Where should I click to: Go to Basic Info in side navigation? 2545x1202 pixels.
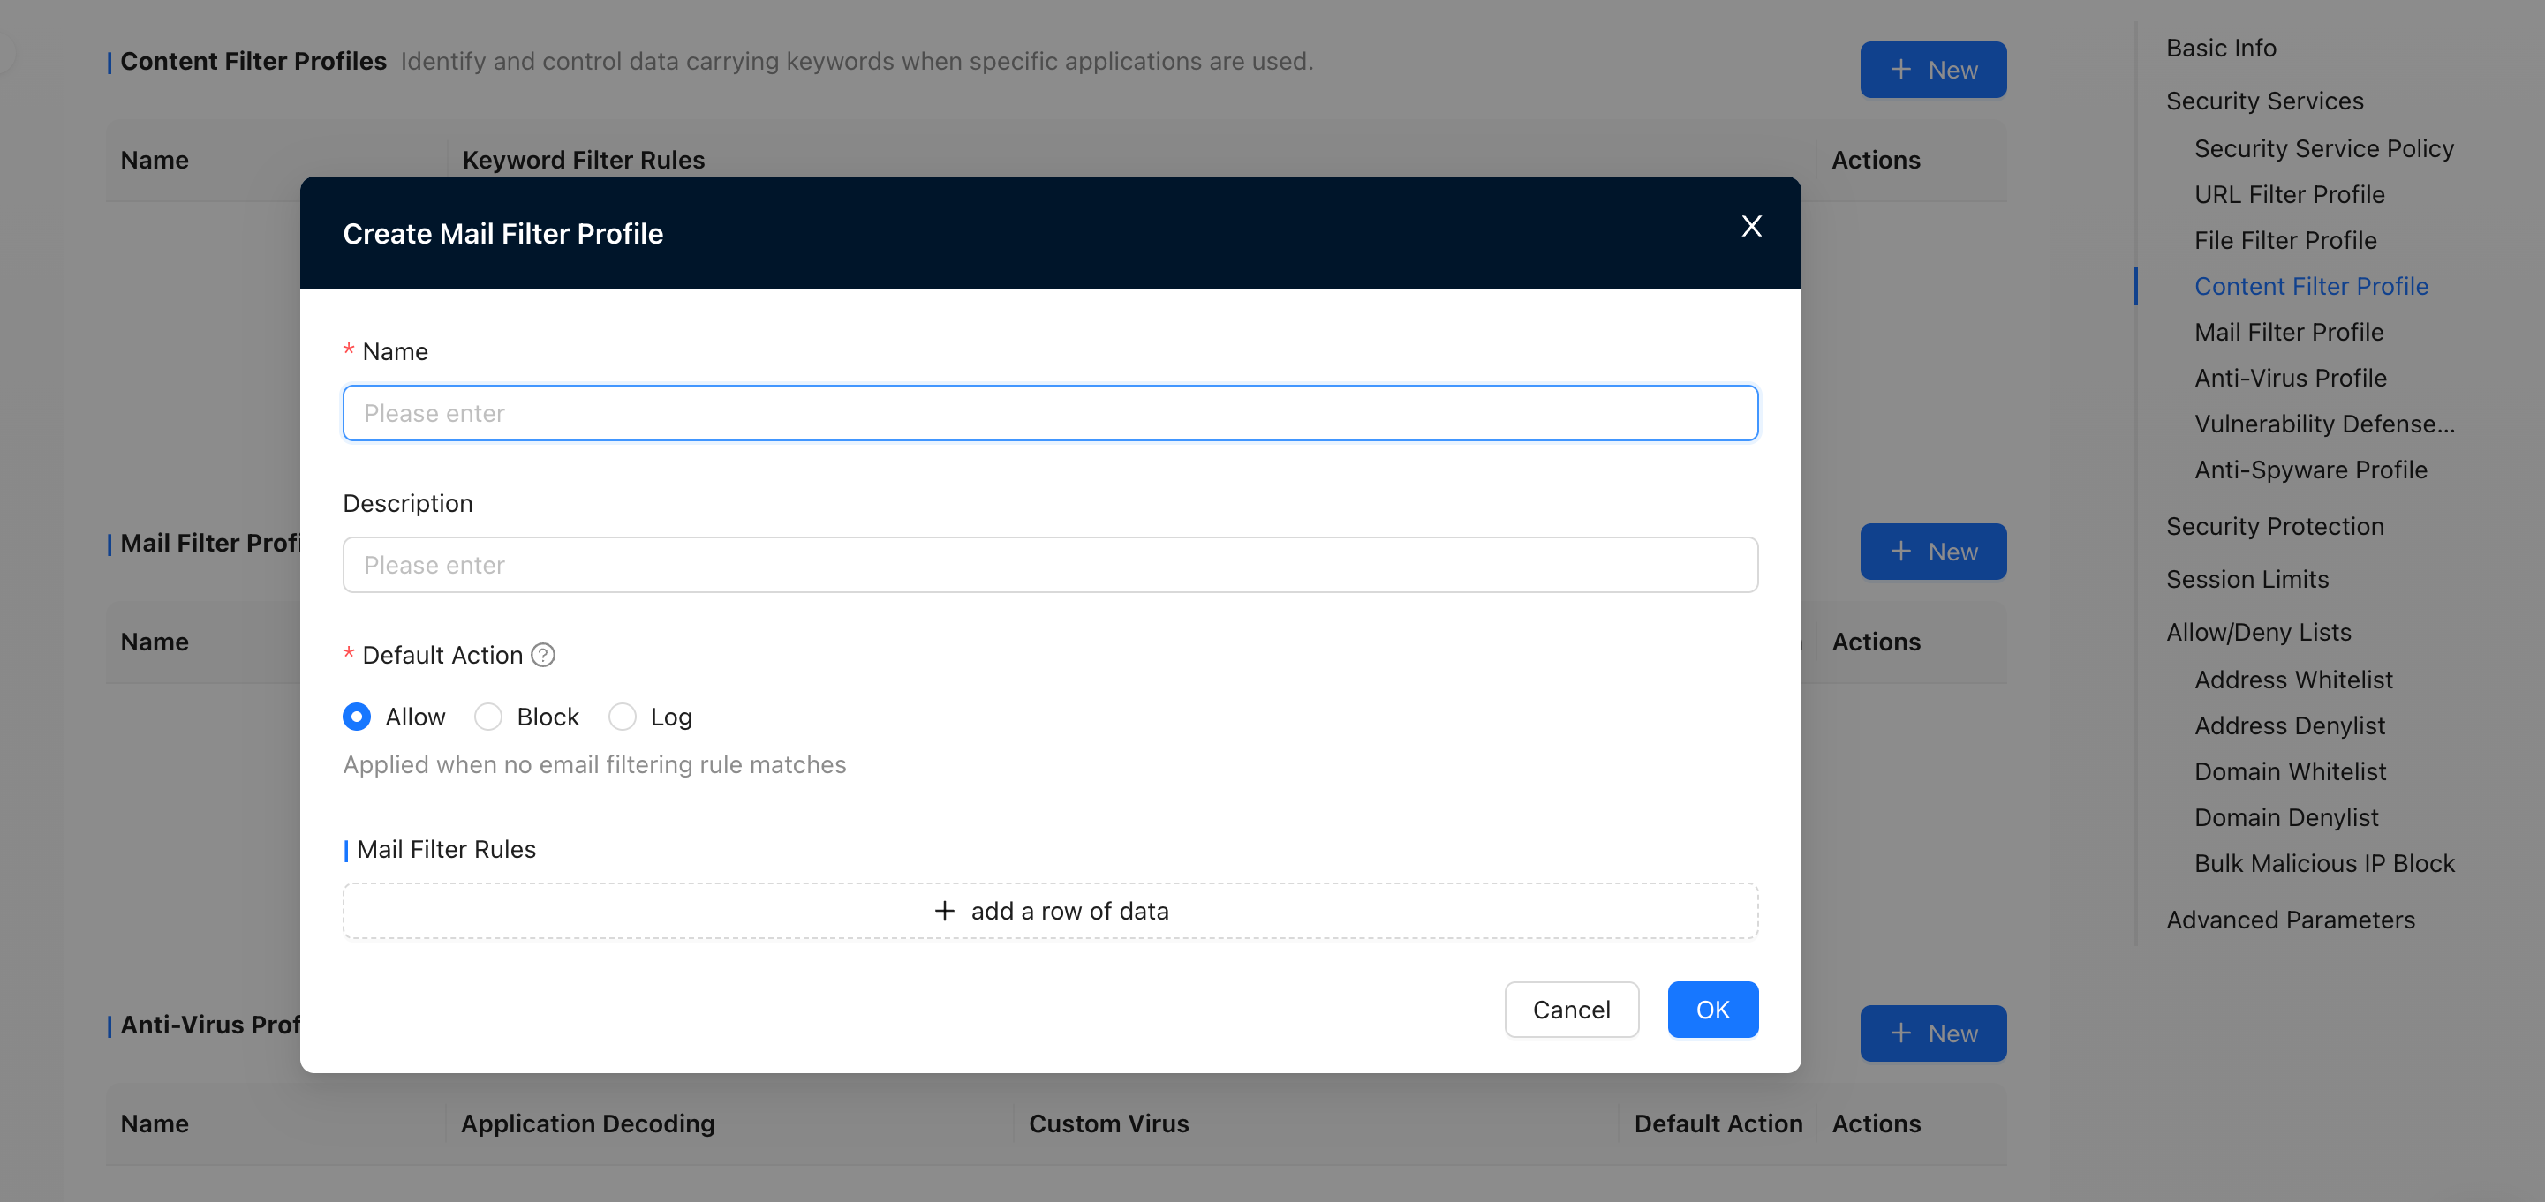coord(2221,48)
